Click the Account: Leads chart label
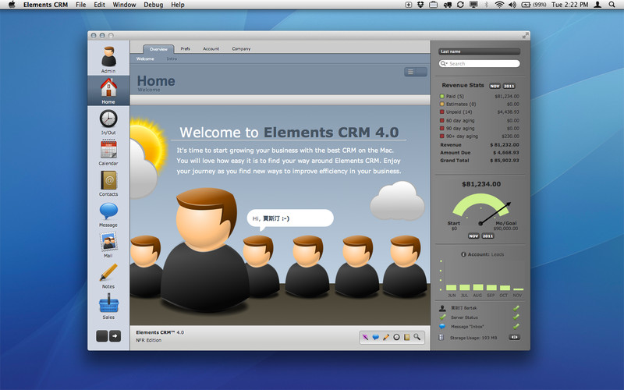The width and height of the screenshot is (624, 390). tap(486, 254)
